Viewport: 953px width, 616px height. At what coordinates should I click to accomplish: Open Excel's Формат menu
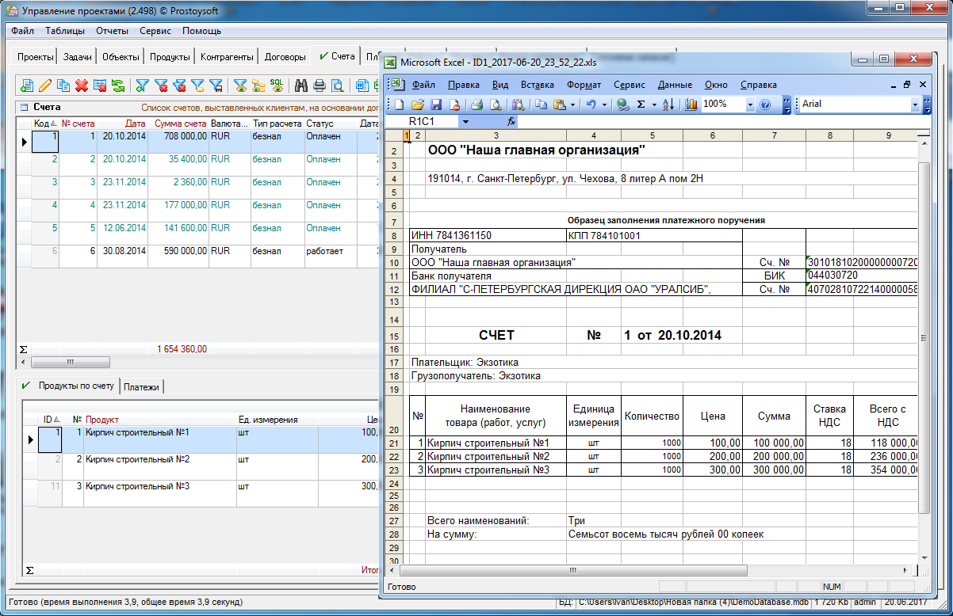coord(584,85)
